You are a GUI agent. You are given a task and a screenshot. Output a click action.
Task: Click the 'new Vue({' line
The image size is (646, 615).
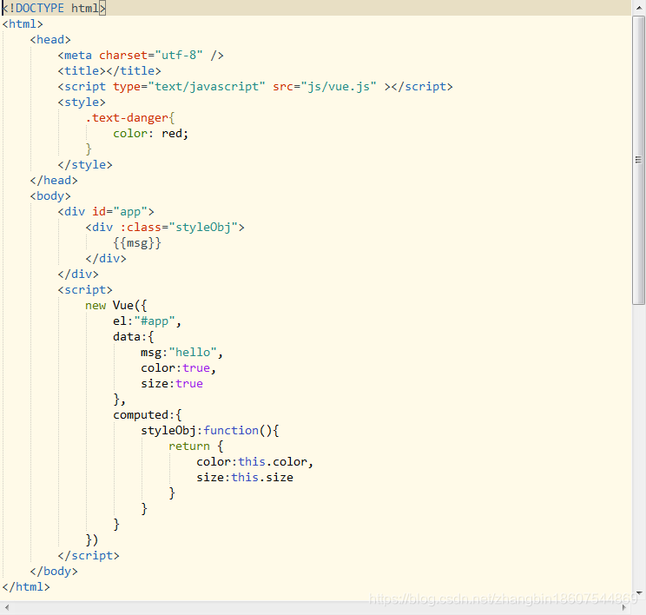point(115,306)
